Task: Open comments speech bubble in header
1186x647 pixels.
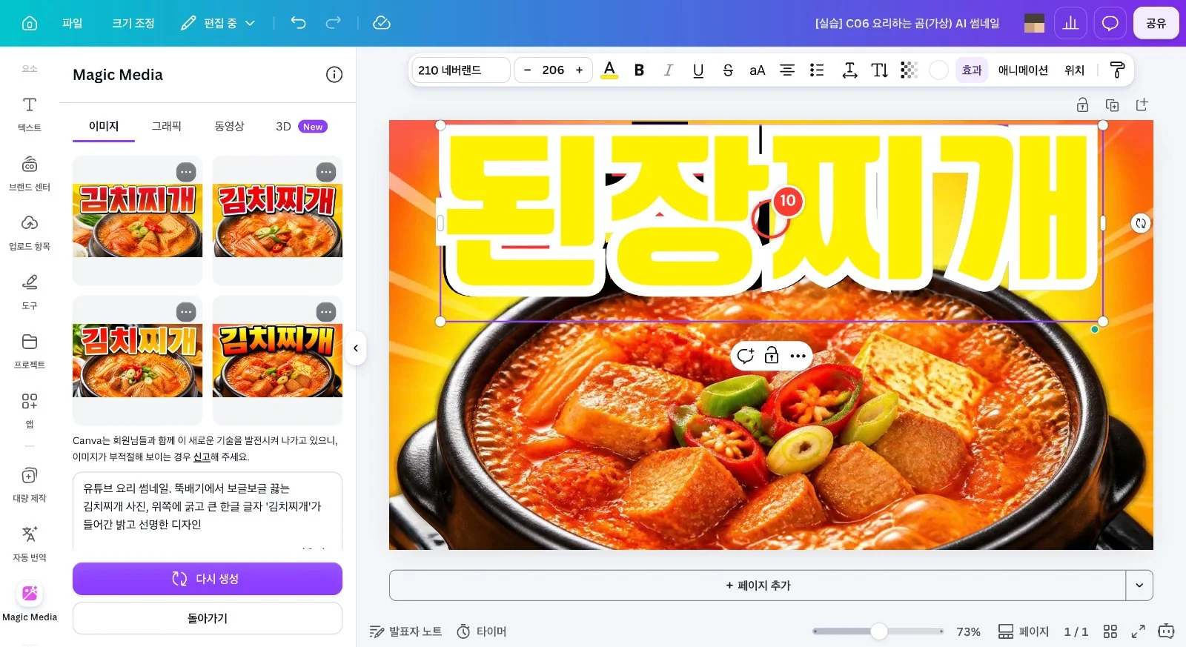Action: point(1110,23)
